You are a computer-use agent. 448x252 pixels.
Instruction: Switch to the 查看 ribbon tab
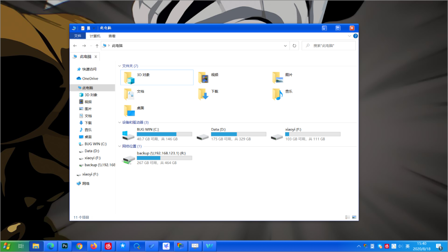(111, 36)
